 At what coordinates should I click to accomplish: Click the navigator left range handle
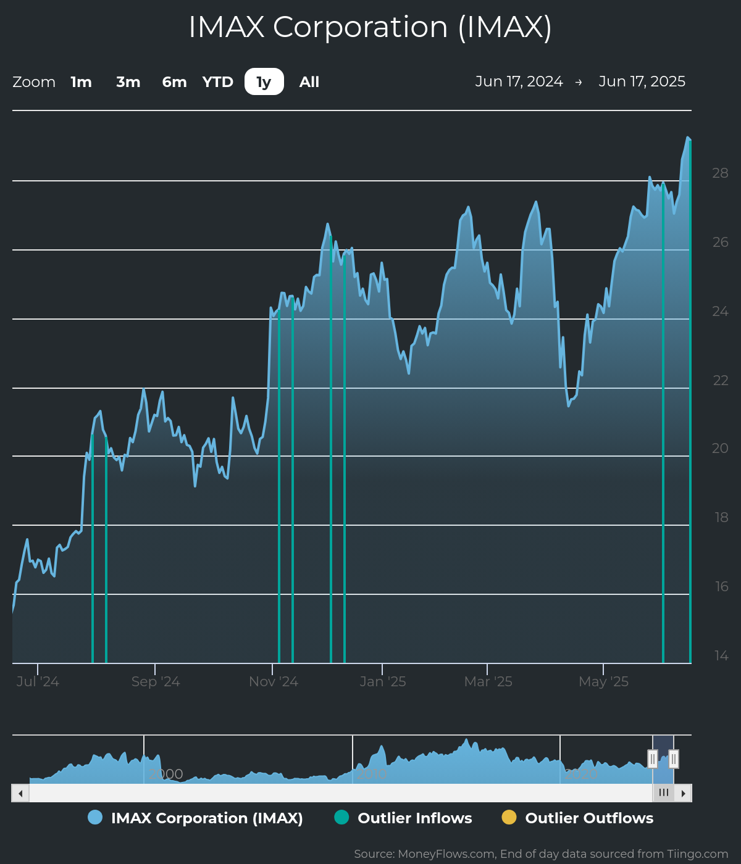click(653, 758)
